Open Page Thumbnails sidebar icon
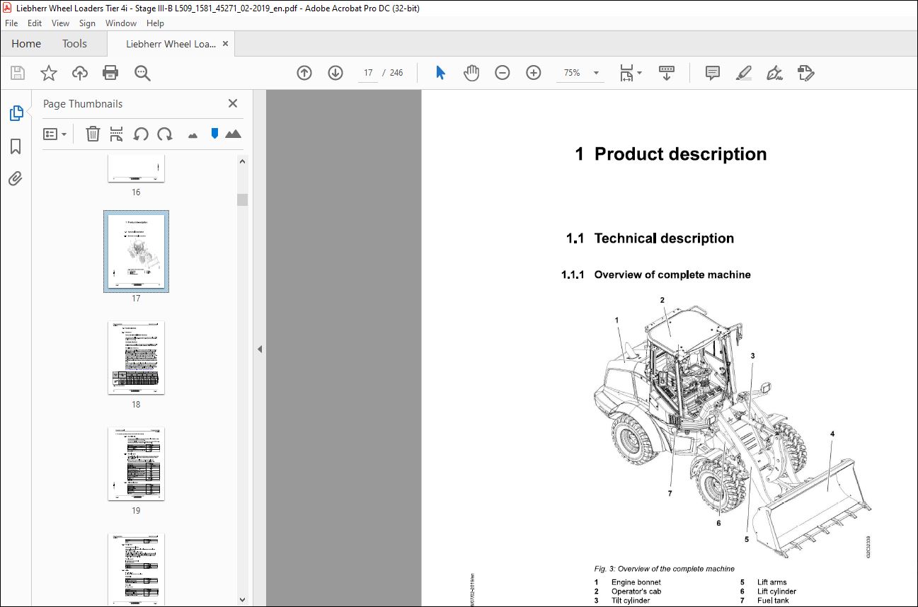This screenshot has height=607, width=918. [16, 112]
